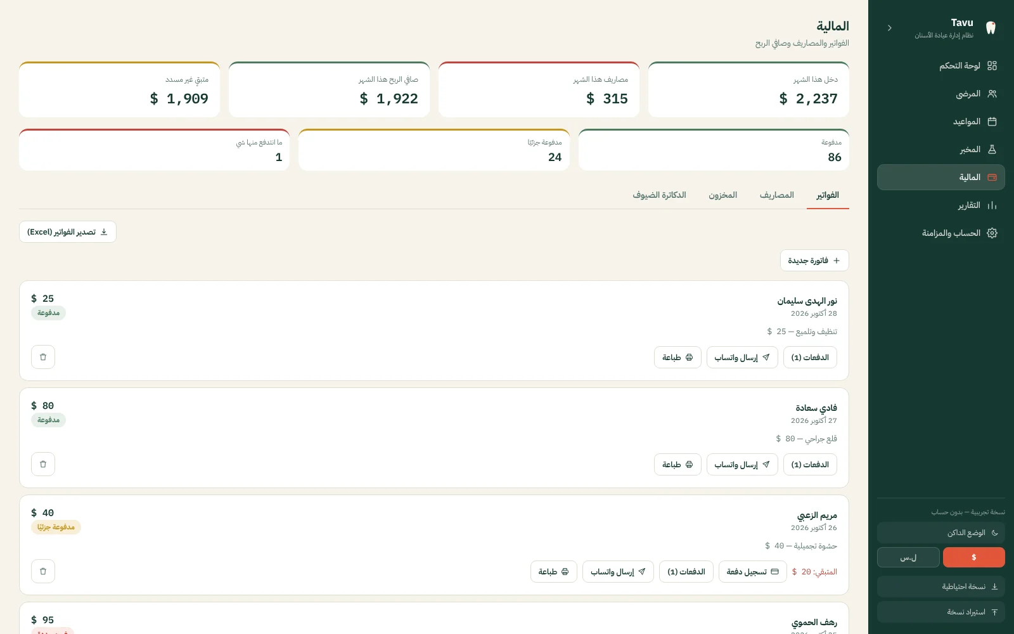Open الحساب والمزامنة settings gear

coord(992,233)
